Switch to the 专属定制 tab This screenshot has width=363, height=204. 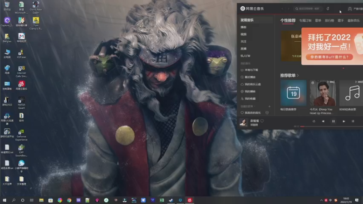pyautogui.click(x=305, y=20)
